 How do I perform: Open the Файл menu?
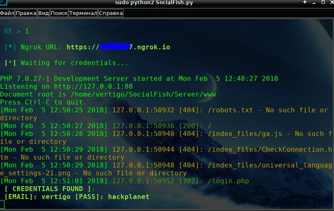coord(7,13)
